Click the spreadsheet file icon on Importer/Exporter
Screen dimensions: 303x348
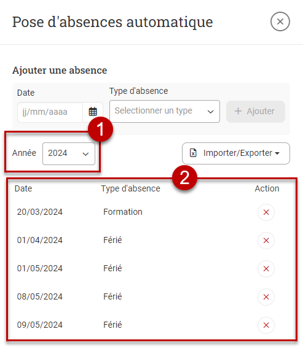pyautogui.click(x=193, y=153)
